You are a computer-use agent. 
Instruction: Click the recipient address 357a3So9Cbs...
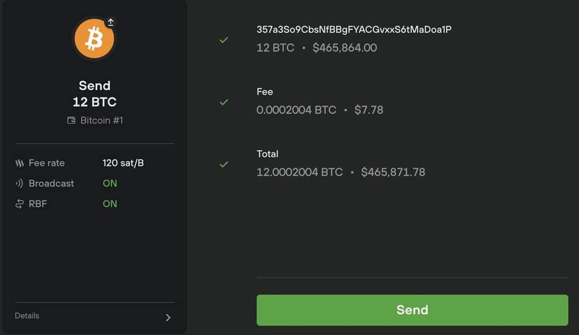tap(354, 29)
